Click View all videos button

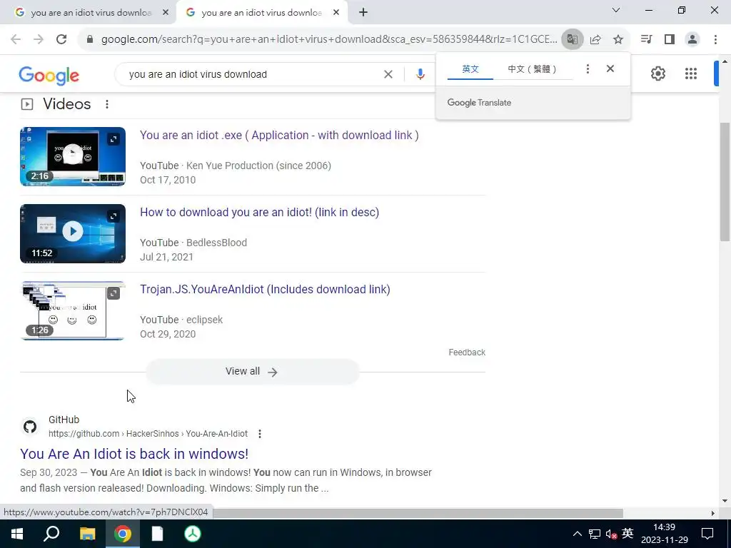pyautogui.click(x=252, y=371)
